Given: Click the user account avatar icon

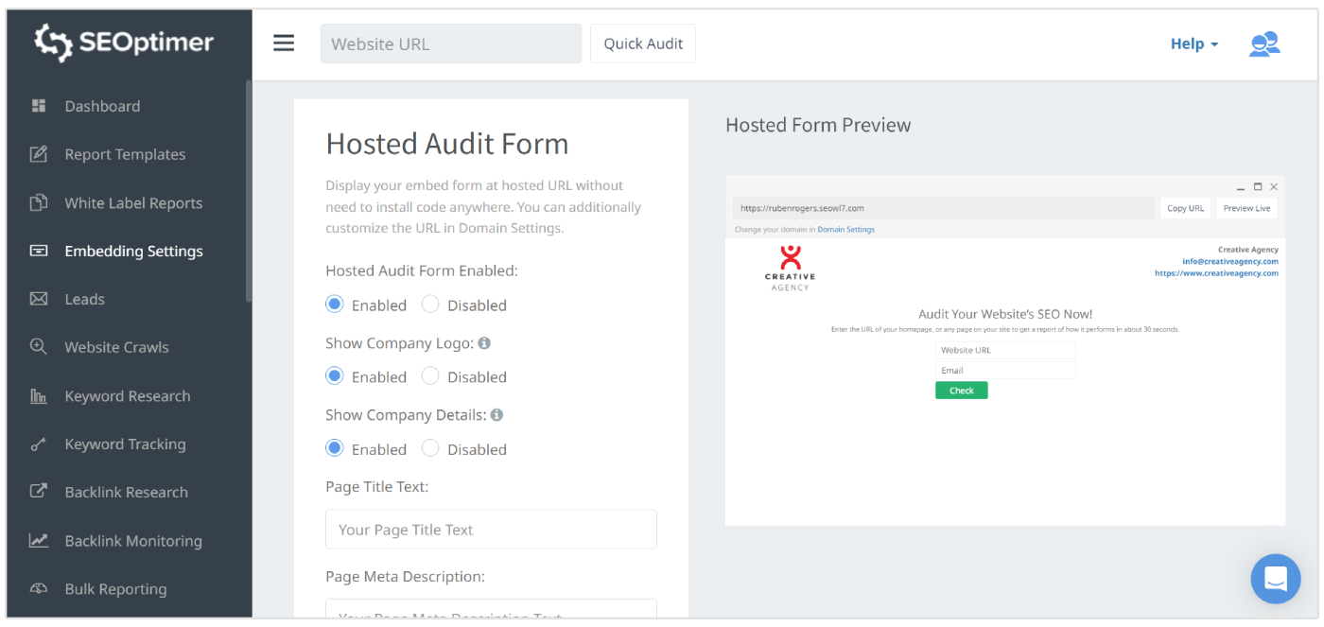Looking at the screenshot, I should pyautogui.click(x=1263, y=44).
